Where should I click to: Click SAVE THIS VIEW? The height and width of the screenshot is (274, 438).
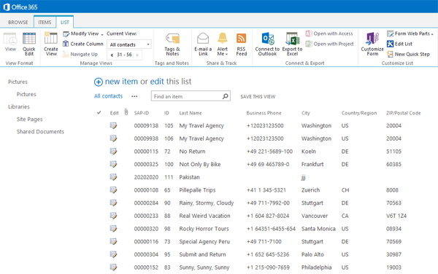pyautogui.click(x=258, y=97)
